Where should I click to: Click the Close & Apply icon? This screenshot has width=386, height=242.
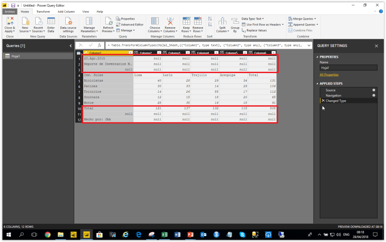coord(9,21)
